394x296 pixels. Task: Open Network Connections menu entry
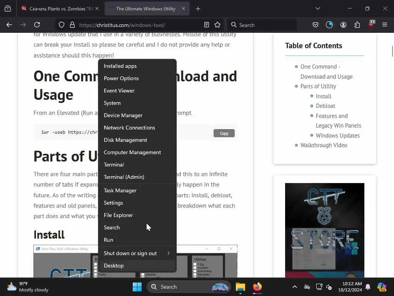pos(137,128)
